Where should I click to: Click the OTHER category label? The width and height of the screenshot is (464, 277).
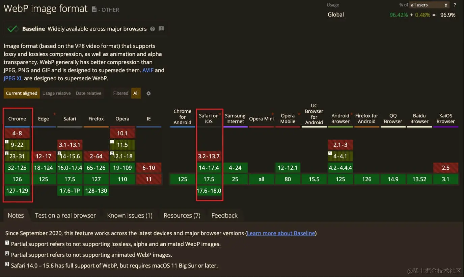[x=110, y=10]
